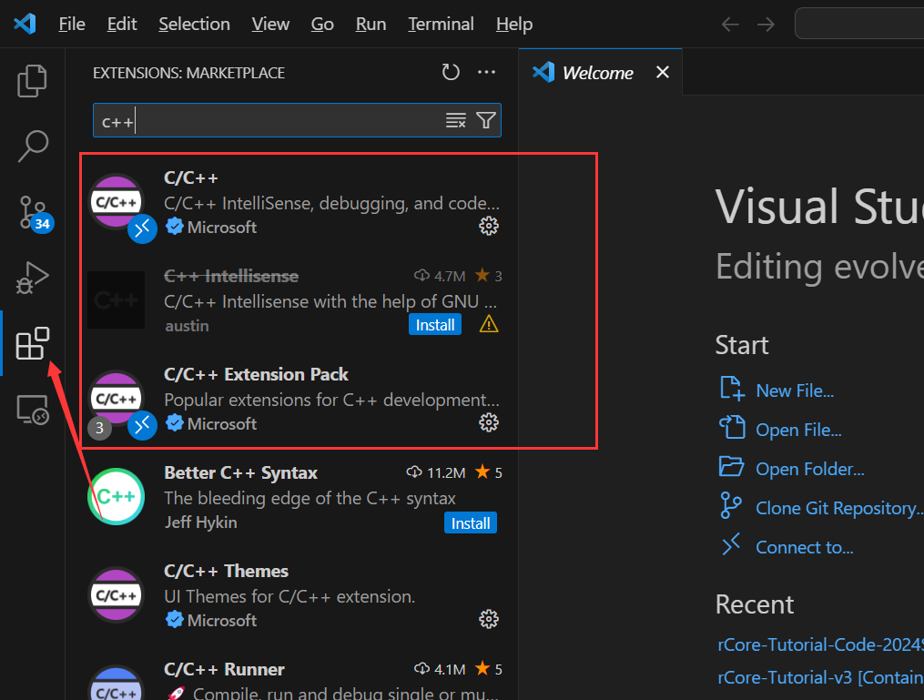924x700 pixels.
Task: Open manage gear for C/C++ Themes
Action: 489,619
